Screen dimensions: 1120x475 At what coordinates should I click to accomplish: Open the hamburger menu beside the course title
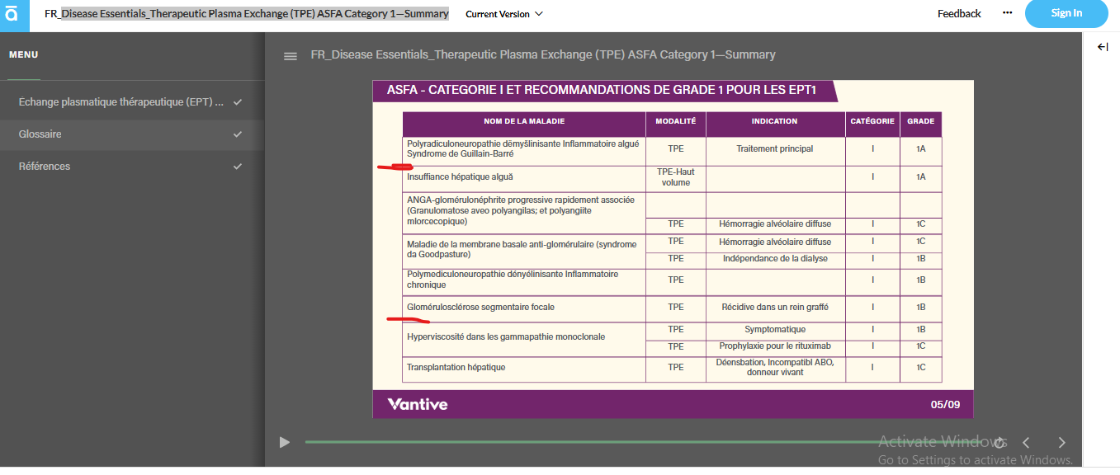click(x=291, y=56)
